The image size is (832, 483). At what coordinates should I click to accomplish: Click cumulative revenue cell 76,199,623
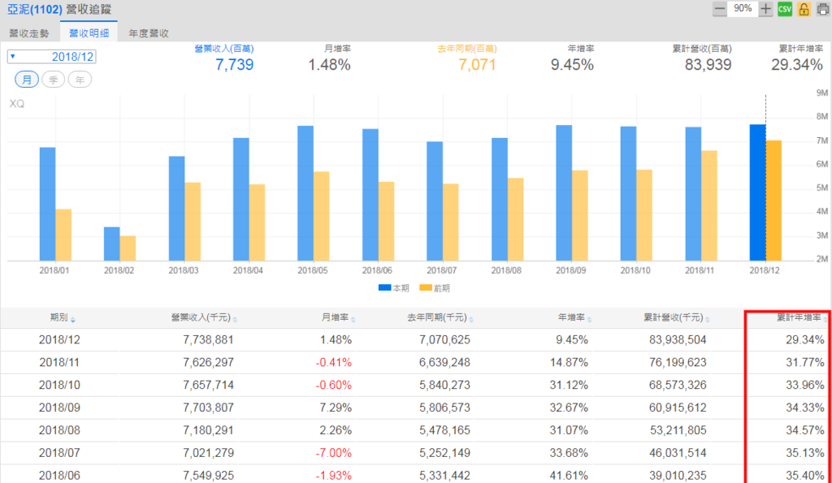(x=678, y=363)
